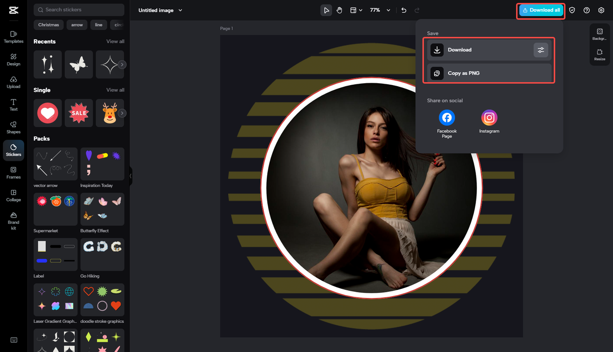Click the Download all button
The height and width of the screenshot is (352, 613).
point(541,10)
